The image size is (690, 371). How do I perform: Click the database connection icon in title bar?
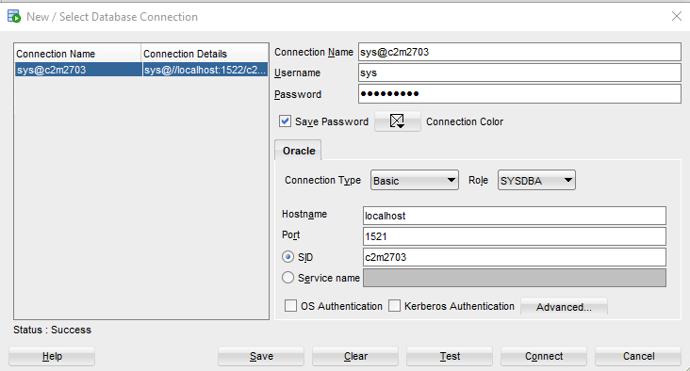pyautogui.click(x=13, y=16)
